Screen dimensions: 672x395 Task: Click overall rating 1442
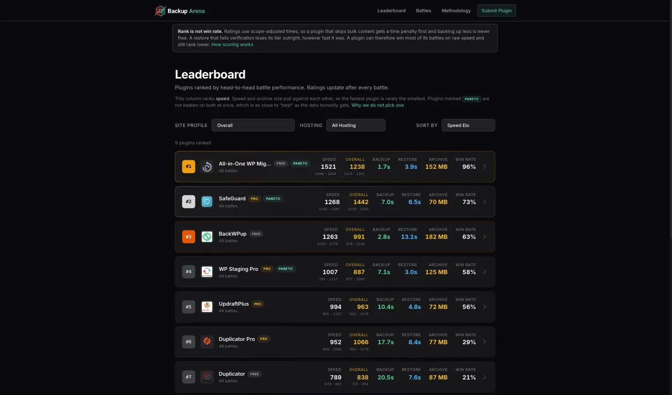coord(361,202)
